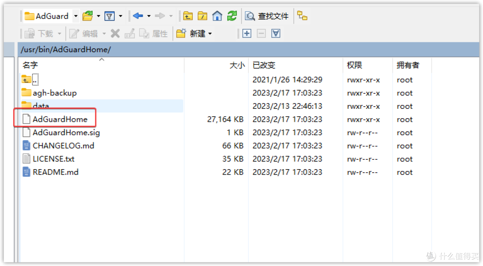Click the open directory folder icon
483x266 pixels.
tap(88, 16)
